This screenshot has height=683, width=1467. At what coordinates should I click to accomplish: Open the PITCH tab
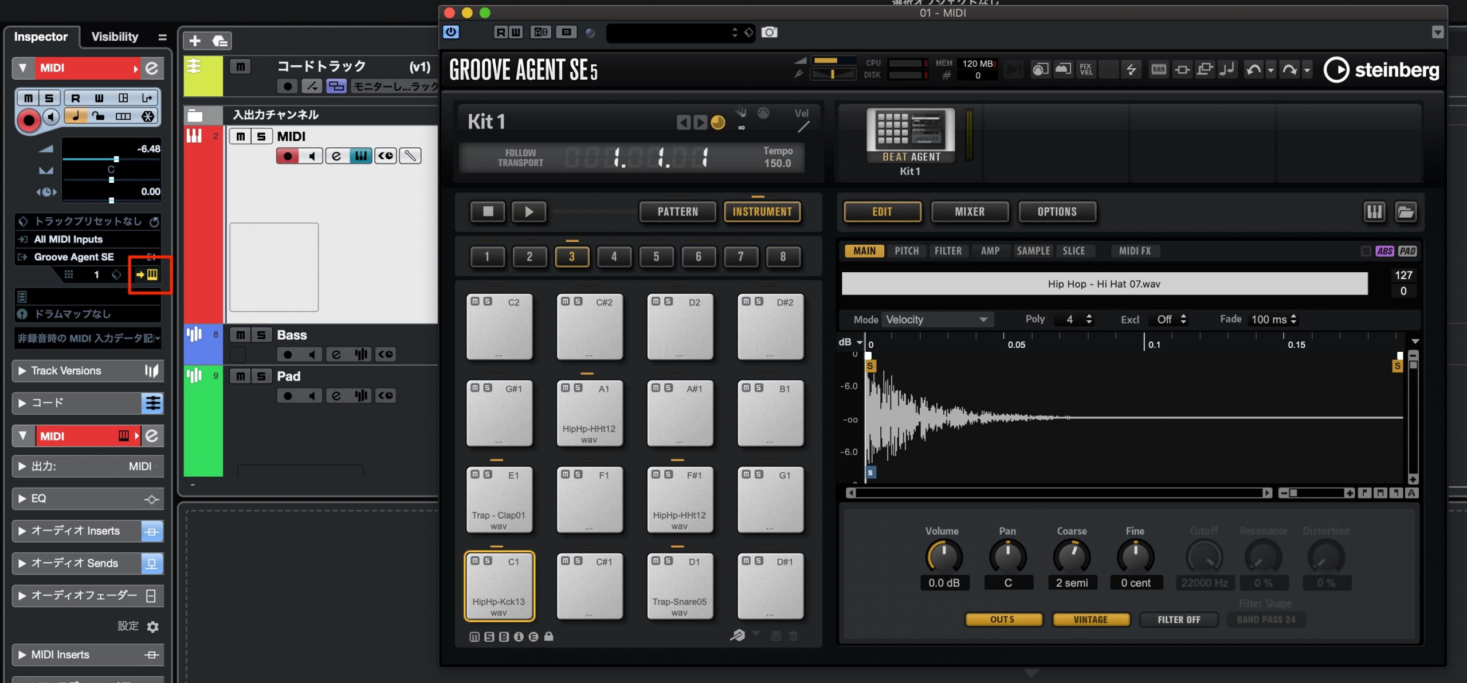click(x=906, y=251)
